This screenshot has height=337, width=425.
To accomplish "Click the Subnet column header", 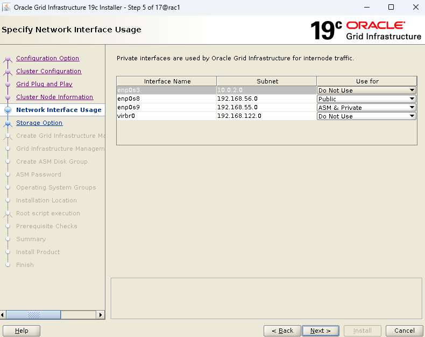I will pyautogui.click(x=267, y=81).
